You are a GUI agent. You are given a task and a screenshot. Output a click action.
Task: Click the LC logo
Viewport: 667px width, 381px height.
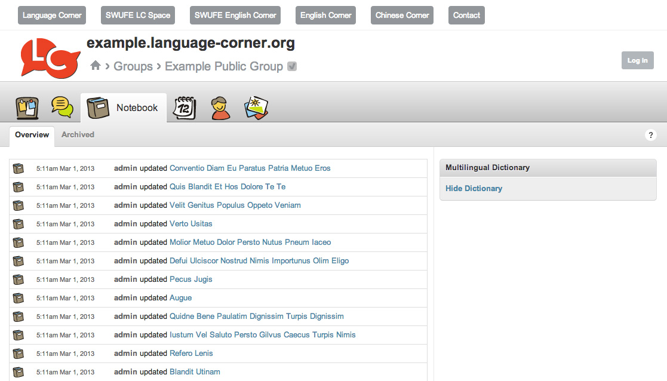tap(50, 58)
